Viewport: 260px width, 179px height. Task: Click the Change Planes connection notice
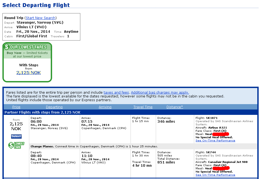tap(94, 147)
